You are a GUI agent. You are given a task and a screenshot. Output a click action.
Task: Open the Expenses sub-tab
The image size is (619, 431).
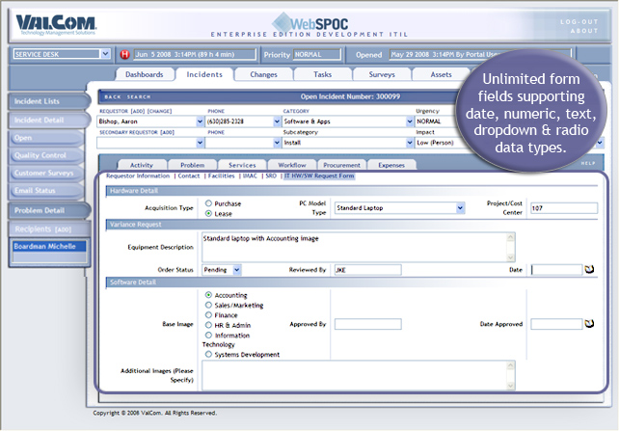click(391, 165)
